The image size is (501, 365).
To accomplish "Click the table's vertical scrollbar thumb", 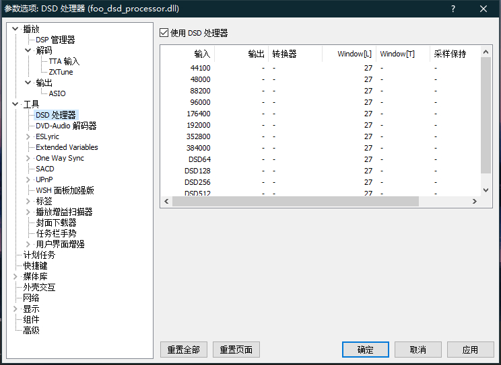I will [x=486, y=116].
